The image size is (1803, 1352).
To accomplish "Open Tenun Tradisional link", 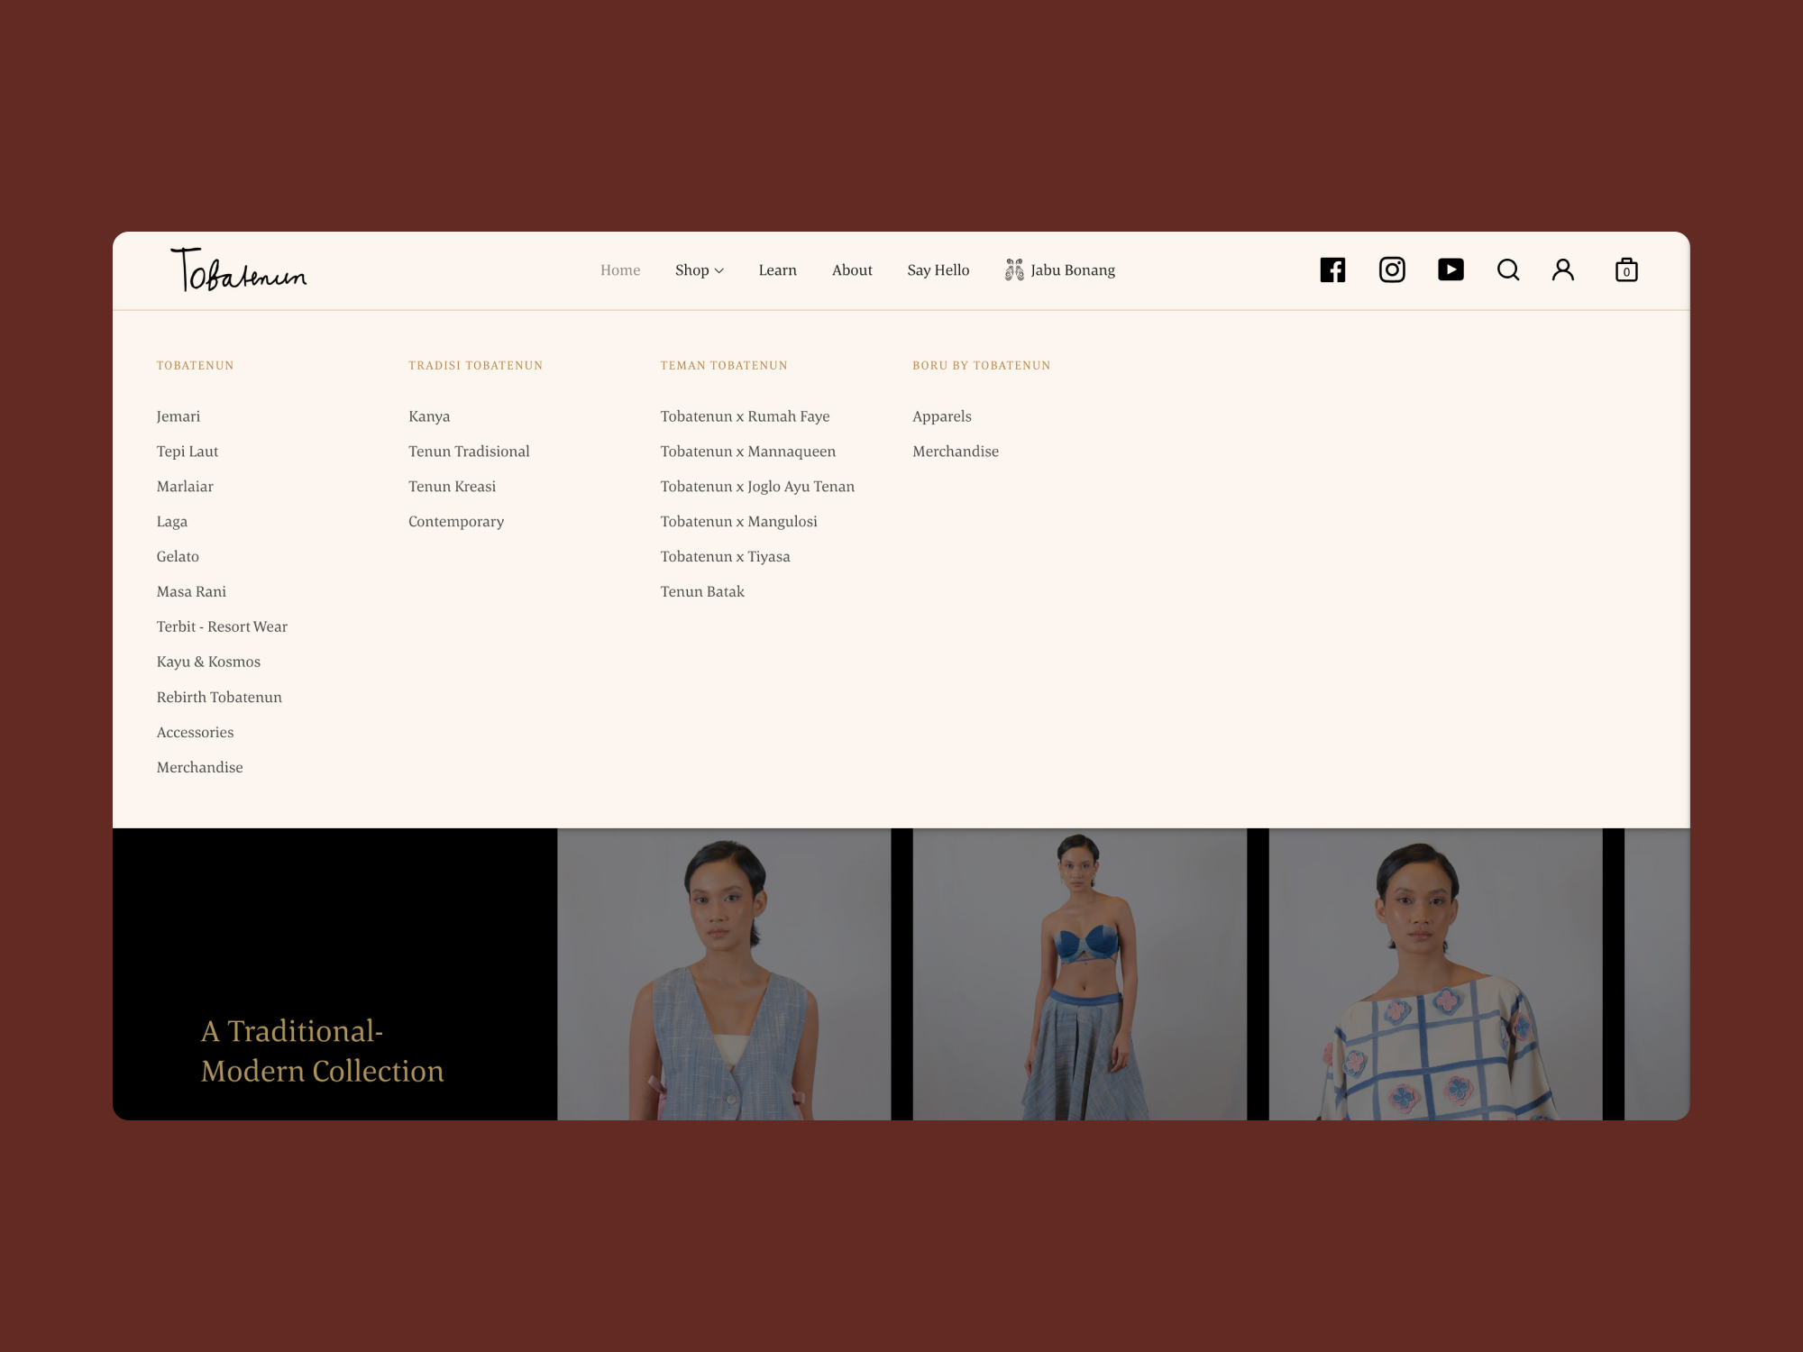I will (x=469, y=452).
